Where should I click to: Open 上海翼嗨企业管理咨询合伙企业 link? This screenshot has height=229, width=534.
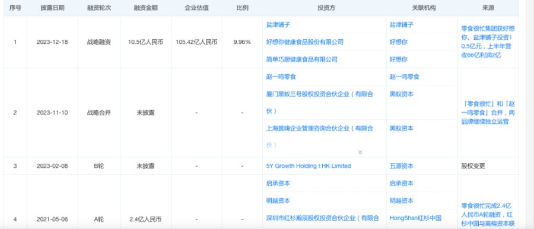pos(319,136)
